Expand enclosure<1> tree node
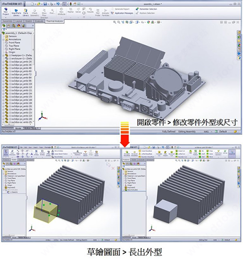The image size is (243, 262). click(3, 58)
